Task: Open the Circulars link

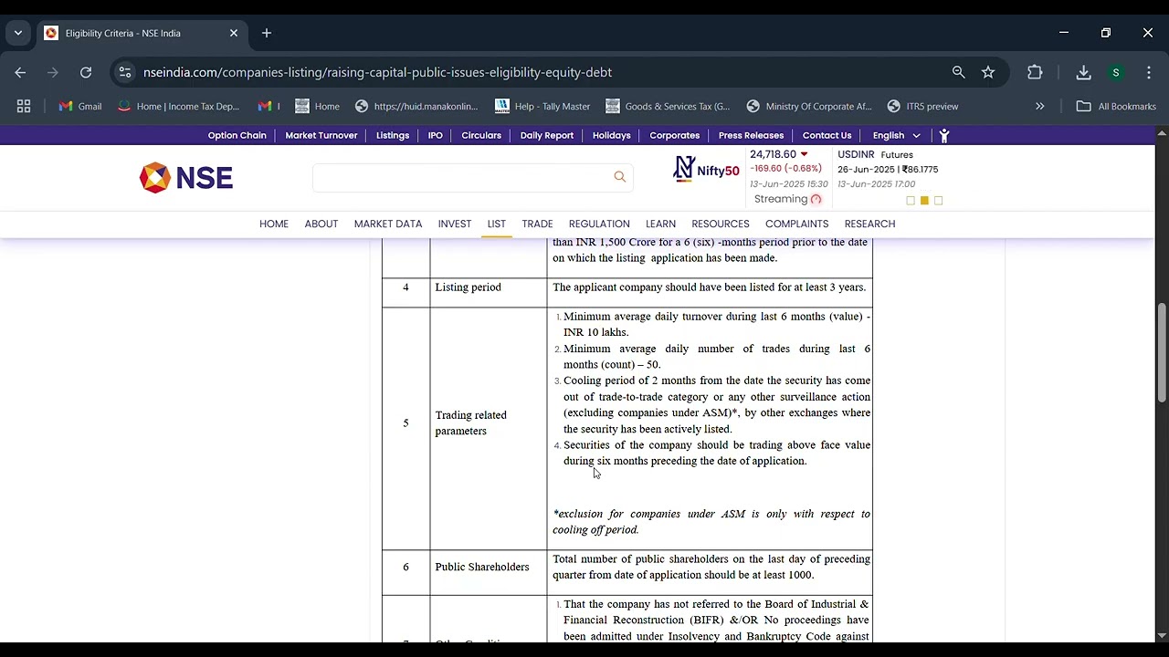Action: click(x=481, y=135)
